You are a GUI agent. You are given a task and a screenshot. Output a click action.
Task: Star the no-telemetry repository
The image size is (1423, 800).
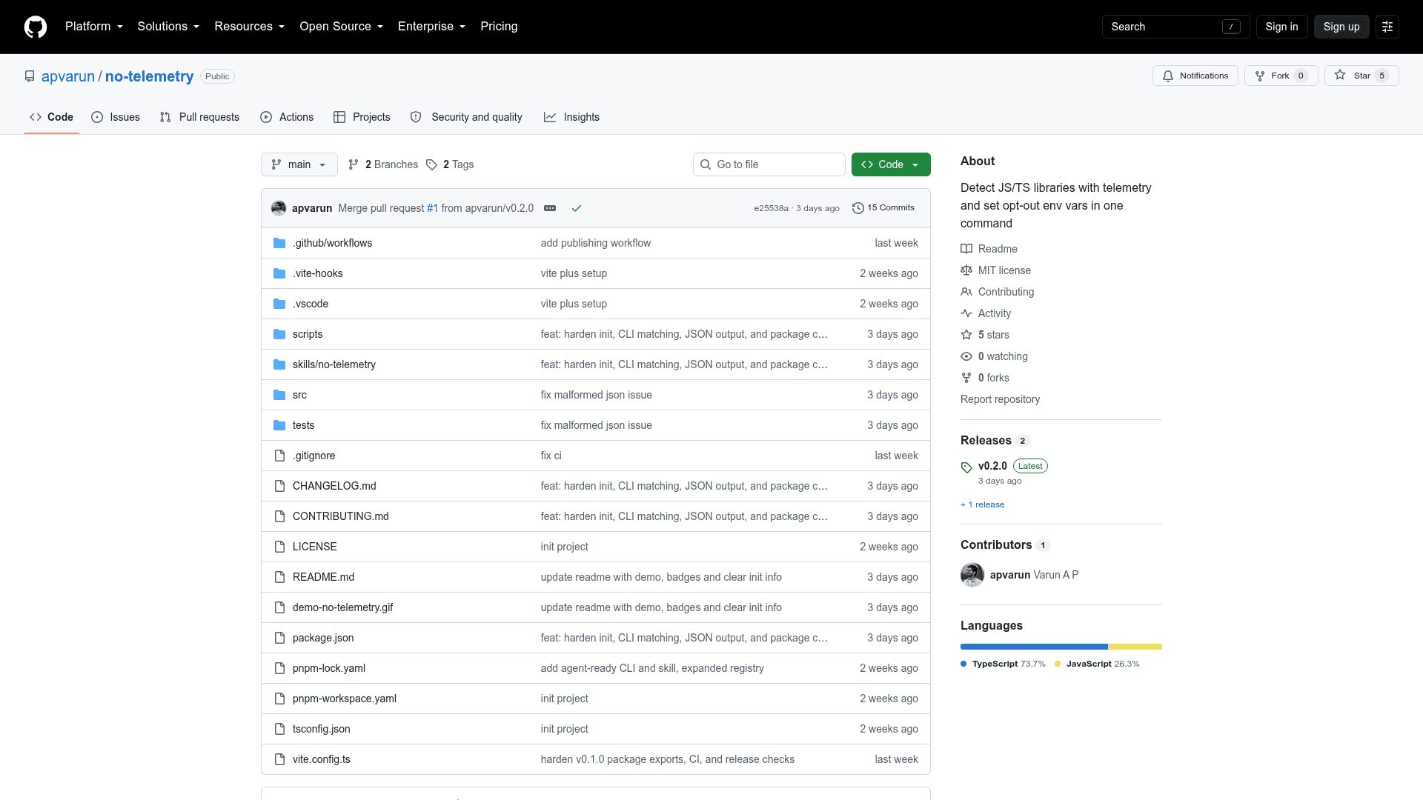[x=1361, y=76]
